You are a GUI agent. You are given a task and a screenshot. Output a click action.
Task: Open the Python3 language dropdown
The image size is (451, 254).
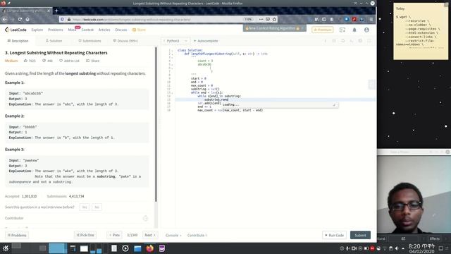click(175, 41)
